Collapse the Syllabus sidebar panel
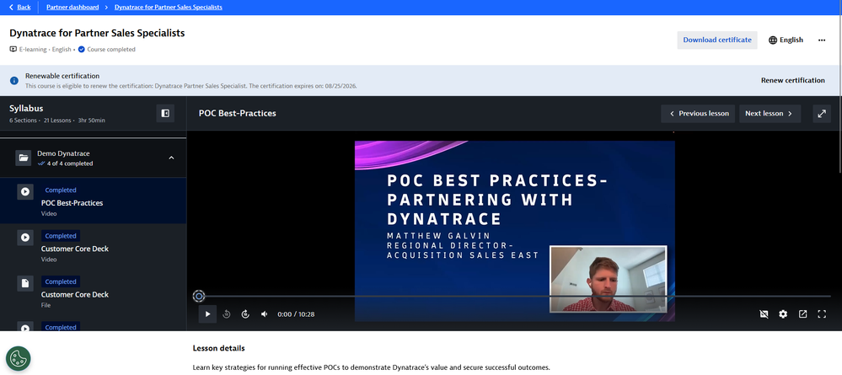 click(x=165, y=113)
